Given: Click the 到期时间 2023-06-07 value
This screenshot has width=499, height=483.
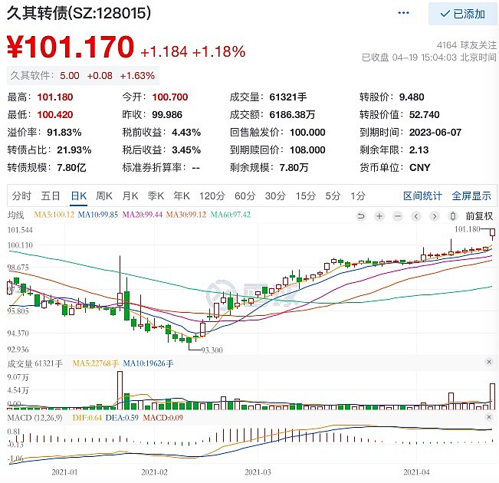Looking at the screenshot, I should pyautogui.click(x=435, y=133).
